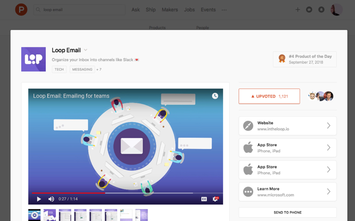Click the 'September 27, 2018' date text
This screenshot has width=355, height=221.
(x=306, y=62)
